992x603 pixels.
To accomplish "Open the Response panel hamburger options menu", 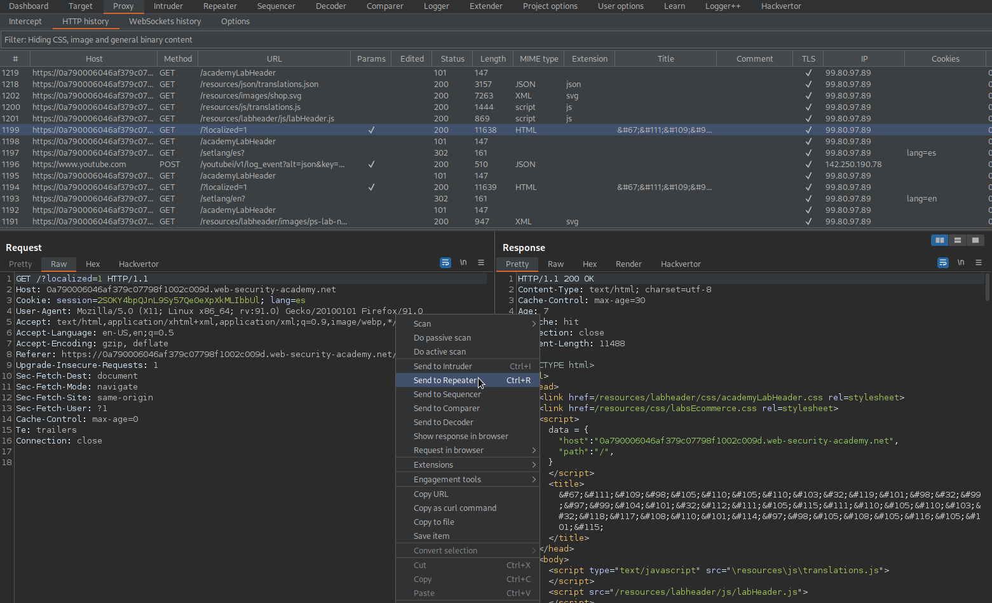I will [979, 262].
